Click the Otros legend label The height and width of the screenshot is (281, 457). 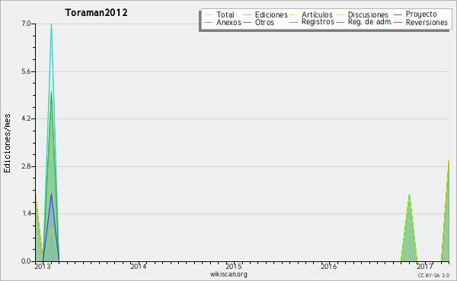tap(264, 22)
